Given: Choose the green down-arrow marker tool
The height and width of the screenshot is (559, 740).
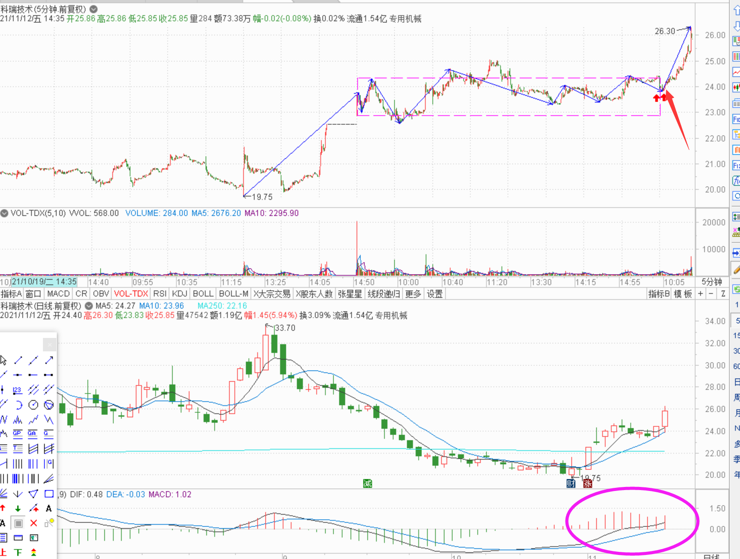Looking at the screenshot, I should pyautogui.click(x=18, y=508).
